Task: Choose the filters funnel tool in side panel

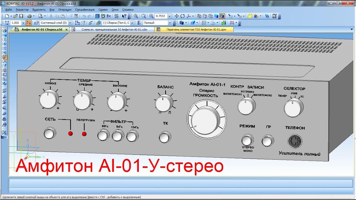Action: (5, 66)
